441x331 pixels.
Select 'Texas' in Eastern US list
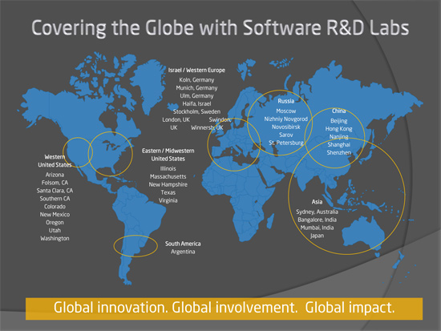[x=168, y=192]
